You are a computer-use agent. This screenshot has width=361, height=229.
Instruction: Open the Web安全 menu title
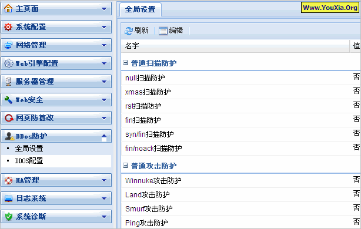[29, 100]
